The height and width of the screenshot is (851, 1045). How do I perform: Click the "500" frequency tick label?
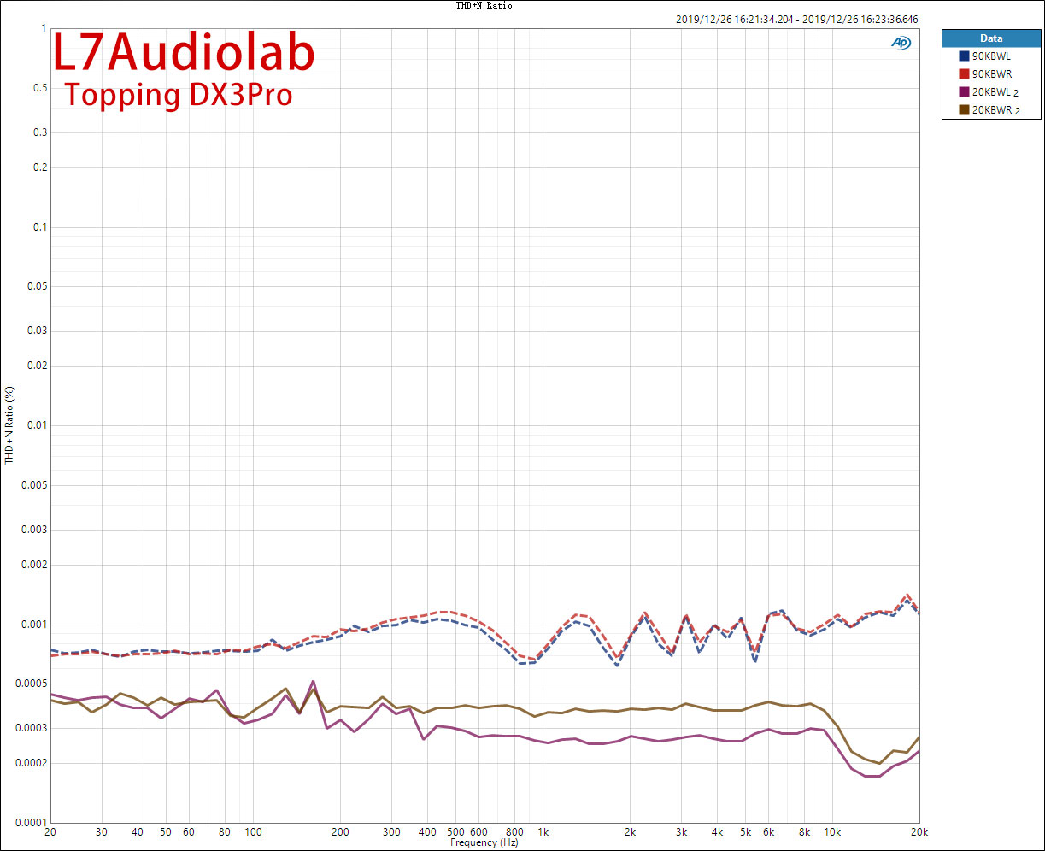(455, 831)
